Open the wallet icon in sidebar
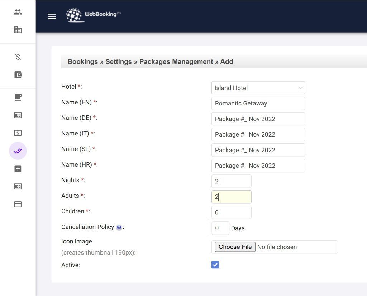This screenshot has height=296, width=367. click(x=18, y=75)
